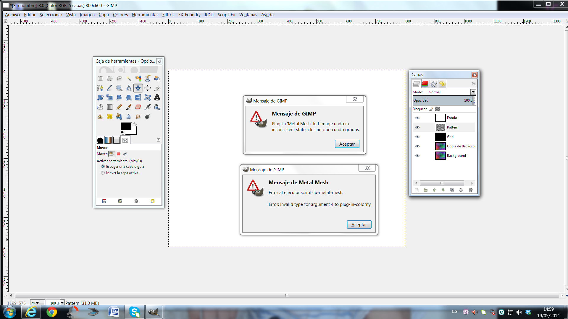Open the Archivo menu
The width and height of the screenshot is (568, 319).
(12, 15)
